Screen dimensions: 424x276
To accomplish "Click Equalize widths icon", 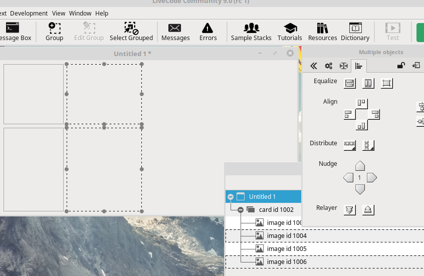I will 350,84.
